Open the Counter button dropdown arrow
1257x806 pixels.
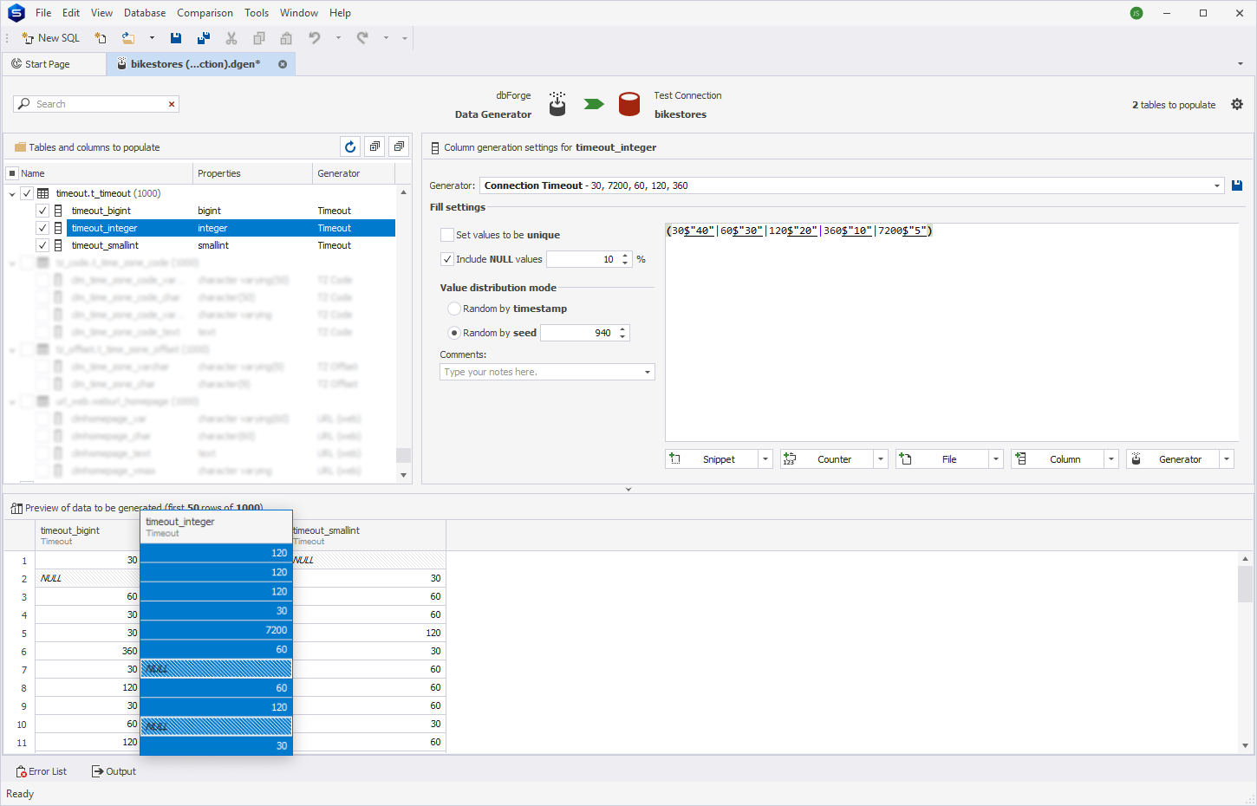881,459
